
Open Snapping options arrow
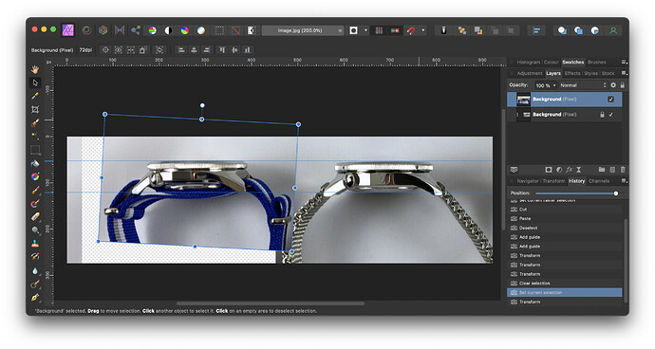(423, 30)
